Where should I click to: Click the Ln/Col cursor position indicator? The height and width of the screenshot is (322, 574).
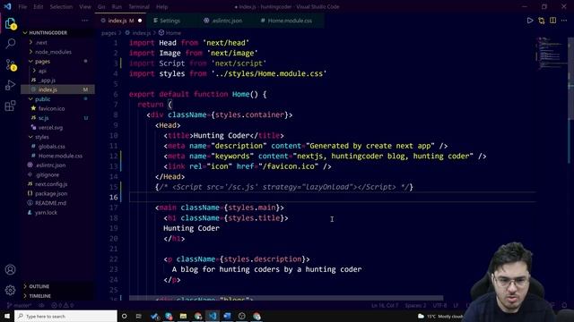(385, 305)
